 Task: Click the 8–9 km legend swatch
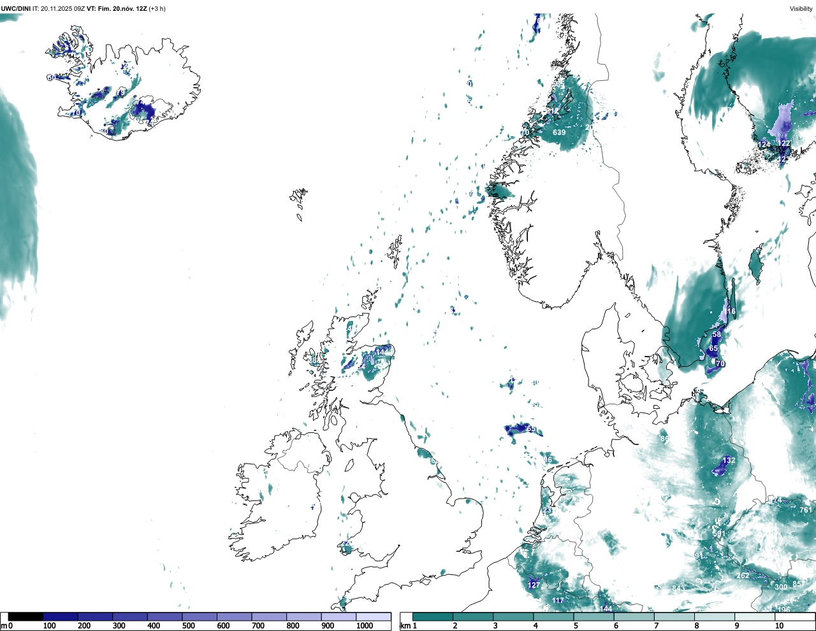point(714,616)
